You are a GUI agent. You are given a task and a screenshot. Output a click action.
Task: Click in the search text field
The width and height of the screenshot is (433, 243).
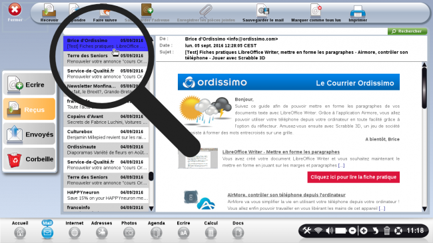[x=225, y=31]
